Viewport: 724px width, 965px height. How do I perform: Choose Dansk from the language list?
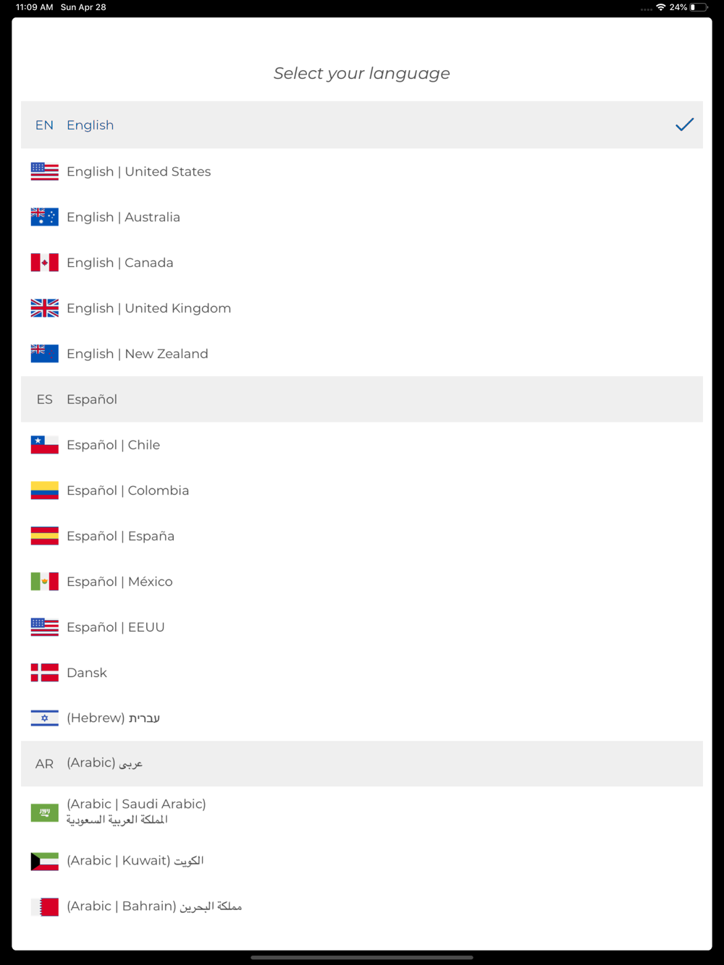(362, 673)
